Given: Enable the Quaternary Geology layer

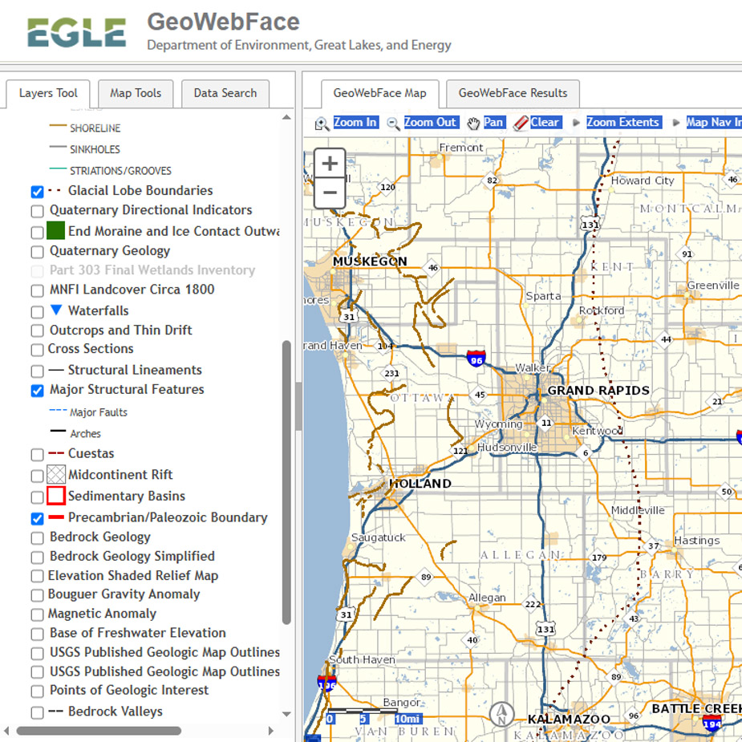Looking at the screenshot, I should click(x=37, y=252).
